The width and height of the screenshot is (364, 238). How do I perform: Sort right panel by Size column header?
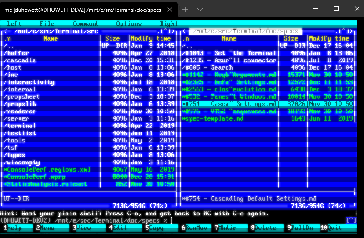pos(291,39)
